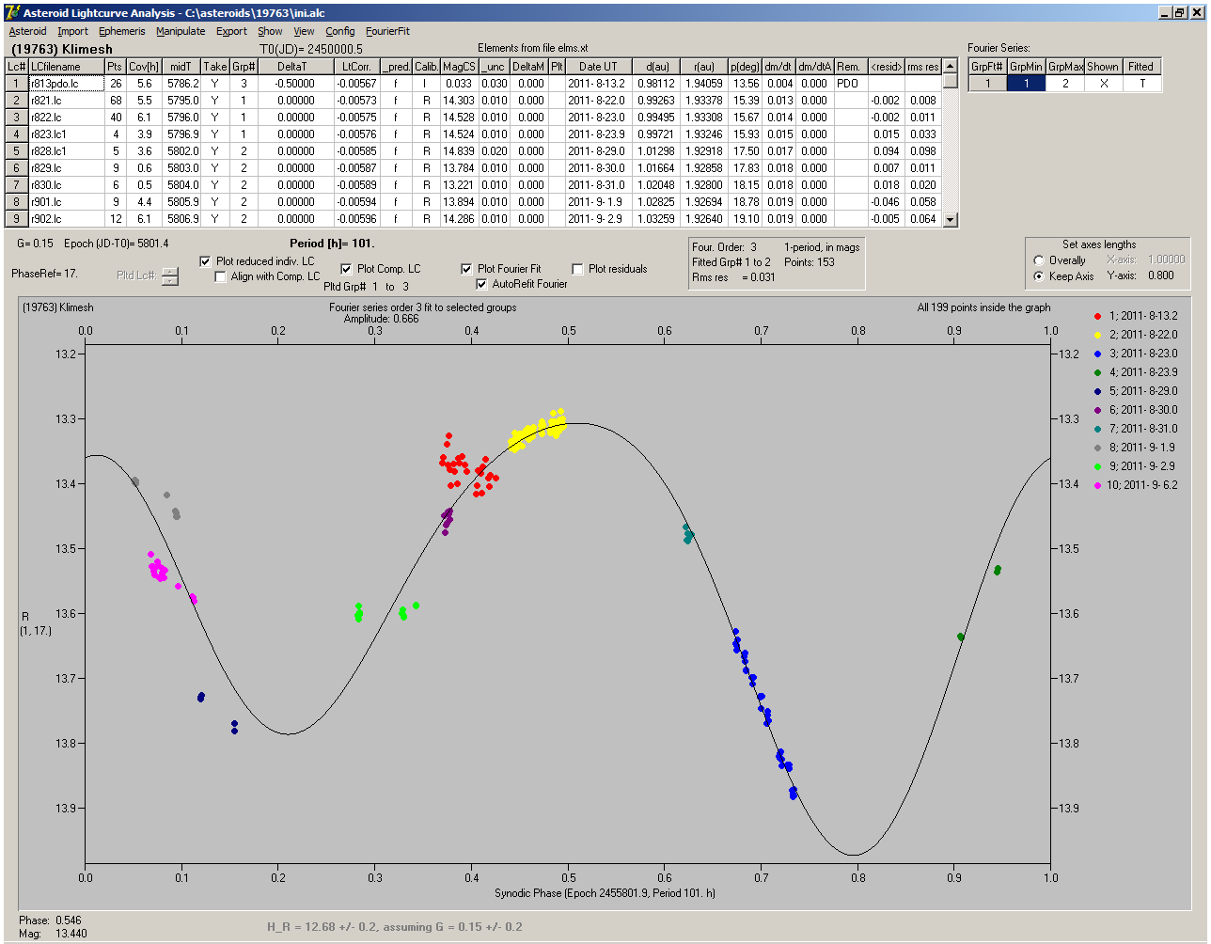Click magenta legend dot for 2011-9-6.2
The image size is (1211, 944).
point(1097,485)
